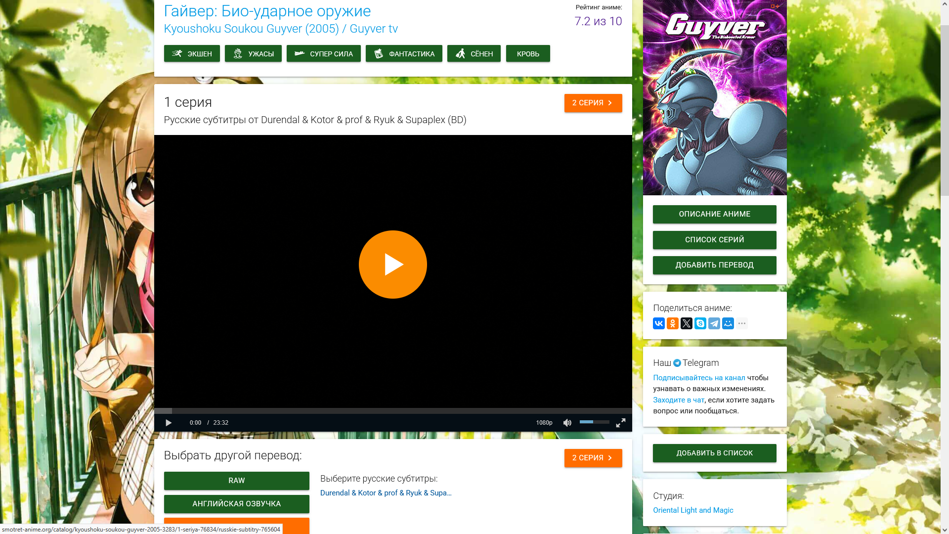Click the 1 серия heading

point(188,102)
